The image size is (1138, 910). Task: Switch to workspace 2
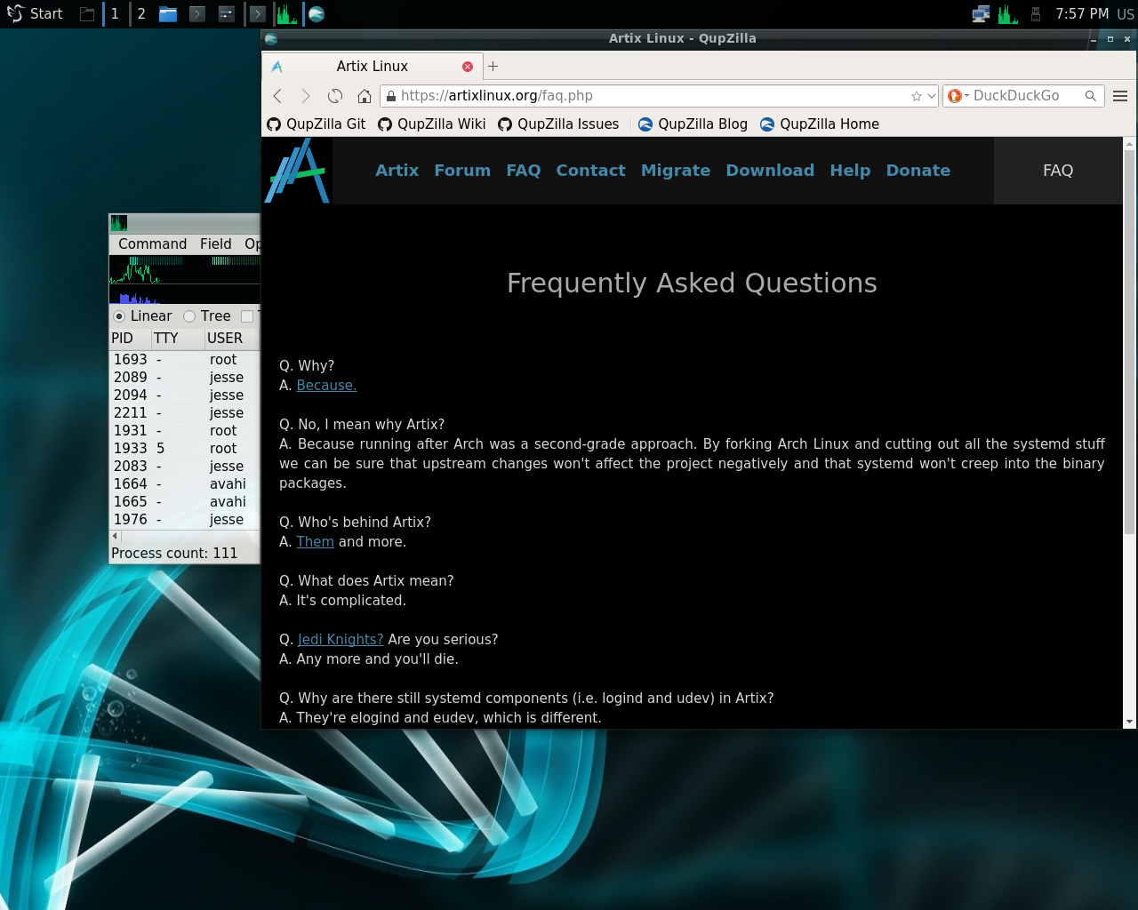pyautogui.click(x=141, y=13)
